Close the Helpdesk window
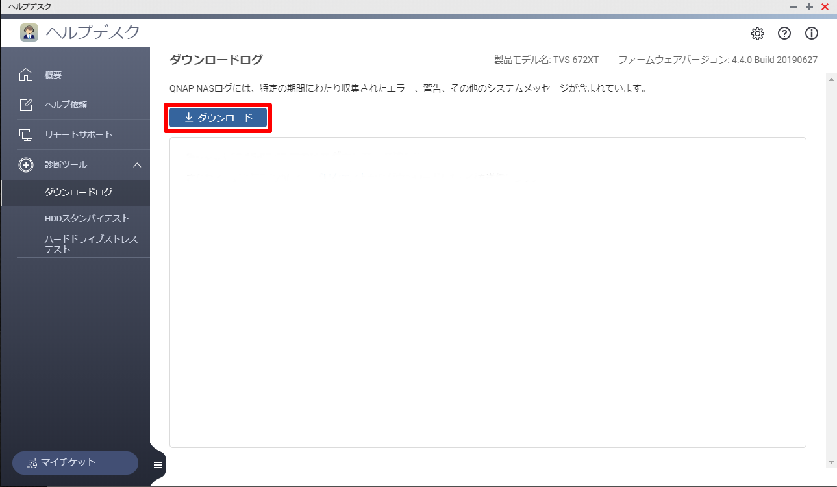This screenshot has height=487, width=837. (825, 6)
